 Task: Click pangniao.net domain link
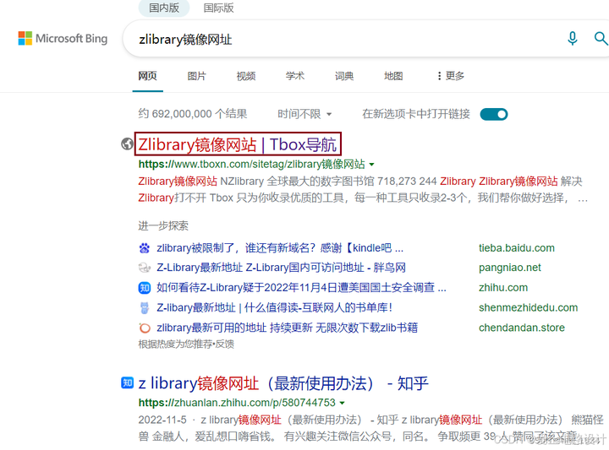tap(509, 268)
